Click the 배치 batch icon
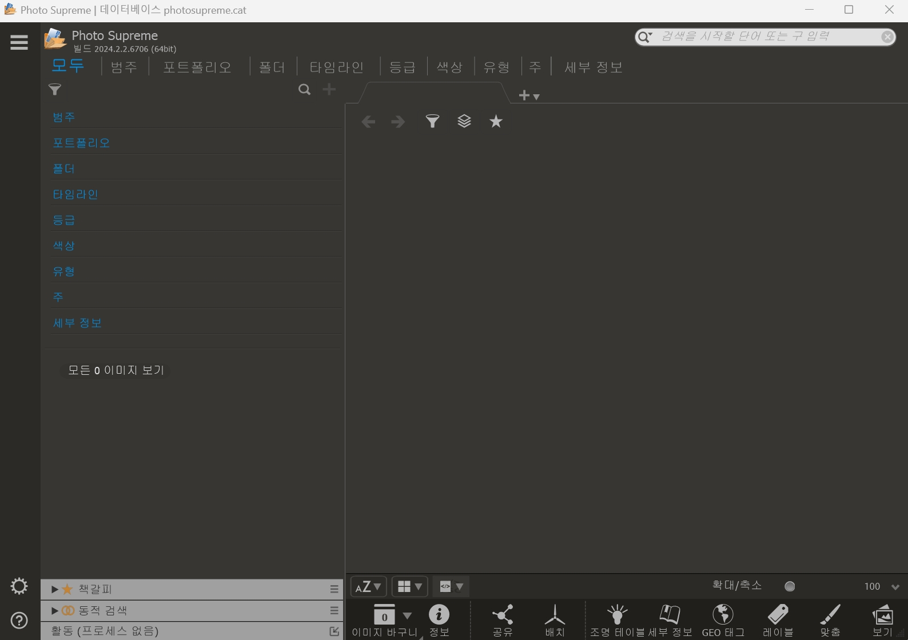 tap(555, 620)
